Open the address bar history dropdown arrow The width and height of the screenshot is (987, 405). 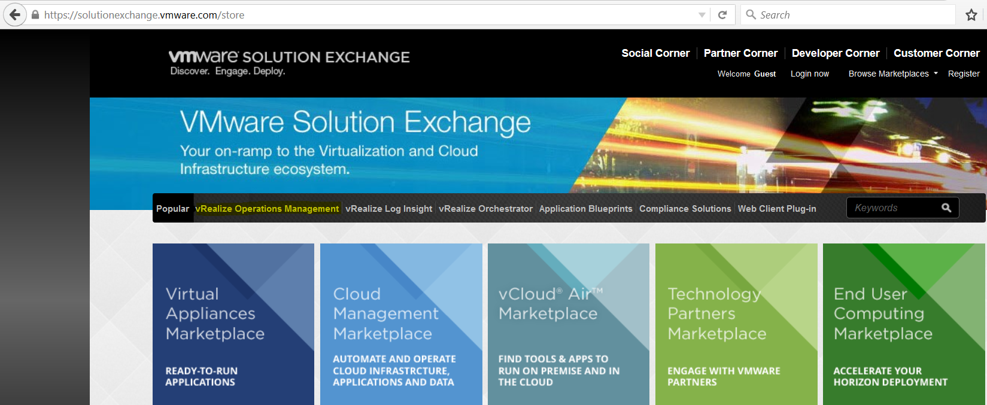[x=702, y=15]
